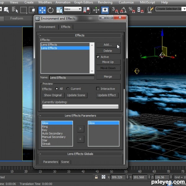Toggle Keyboard Shortcut Override button
This screenshot has height=186, width=186.
(105, 10)
